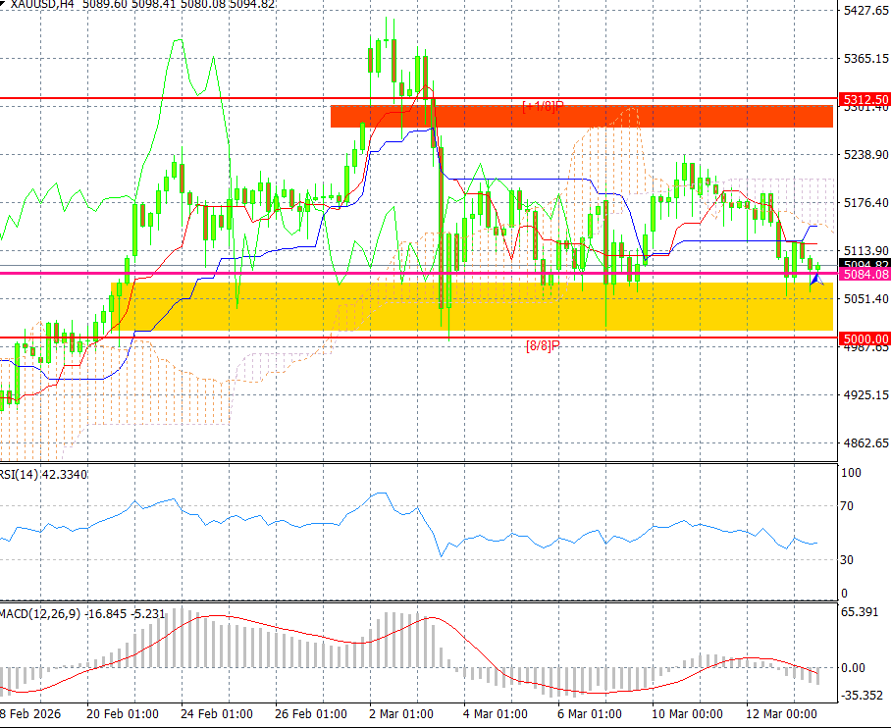Viewport: 891px width, 728px height.
Task: Select the yellow support zone rectangle
Action: [472, 306]
